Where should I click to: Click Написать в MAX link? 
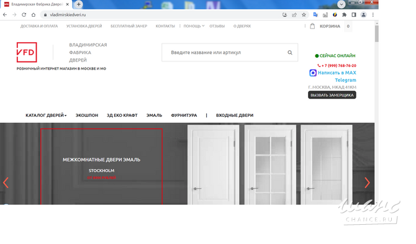337,73
